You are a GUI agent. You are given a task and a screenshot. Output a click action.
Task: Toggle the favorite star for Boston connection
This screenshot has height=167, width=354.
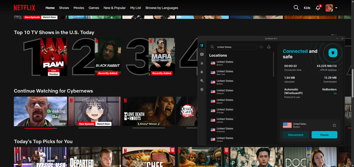334,125
